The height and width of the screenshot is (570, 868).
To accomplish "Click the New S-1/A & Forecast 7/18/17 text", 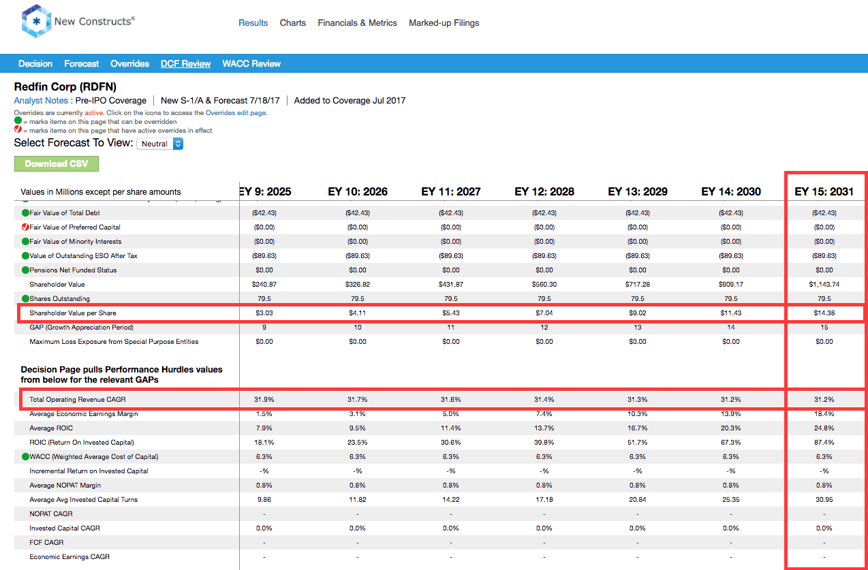I will (x=221, y=101).
